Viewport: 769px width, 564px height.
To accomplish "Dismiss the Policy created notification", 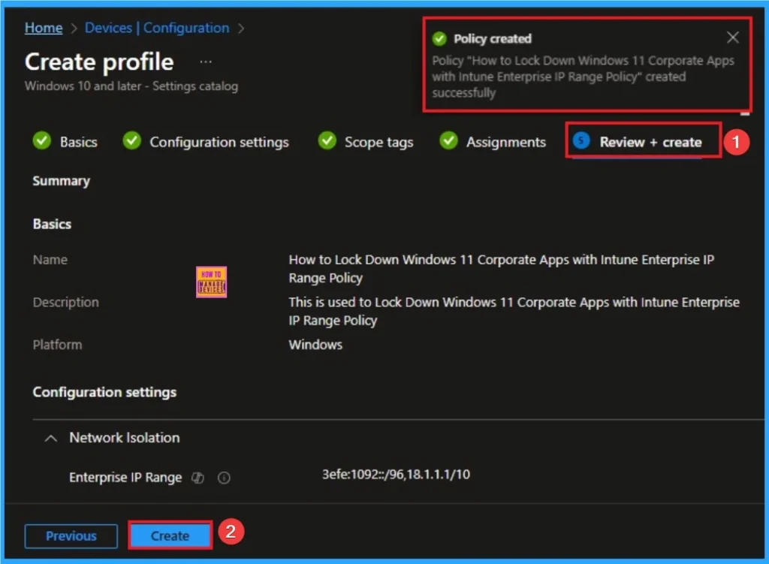I will 733,37.
